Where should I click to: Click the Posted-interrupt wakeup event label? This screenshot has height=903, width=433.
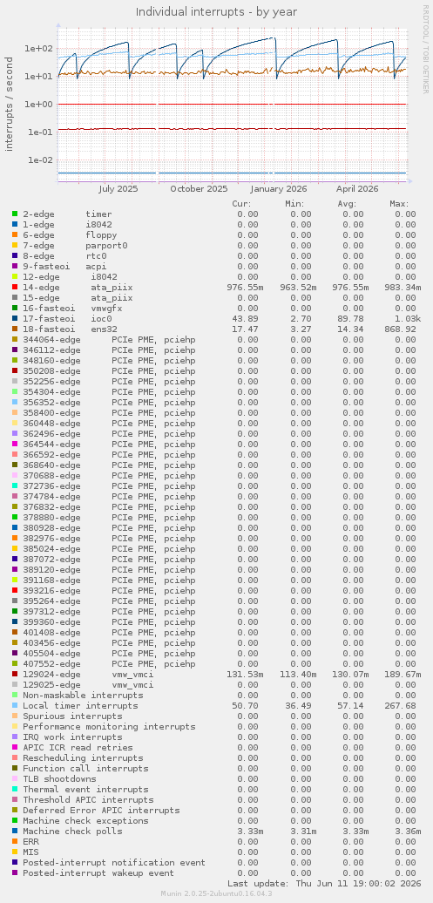(98, 873)
